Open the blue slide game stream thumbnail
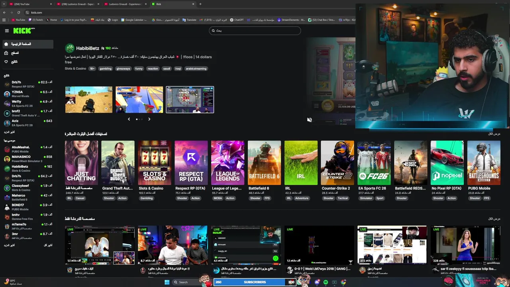Image resolution: width=510 pixels, height=287 pixels. click(x=139, y=100)
